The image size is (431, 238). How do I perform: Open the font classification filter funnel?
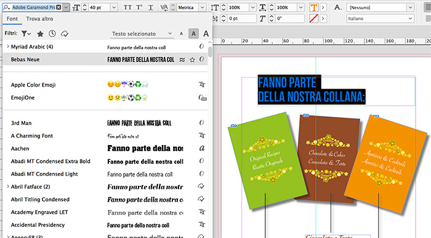[x=26, y=33]
